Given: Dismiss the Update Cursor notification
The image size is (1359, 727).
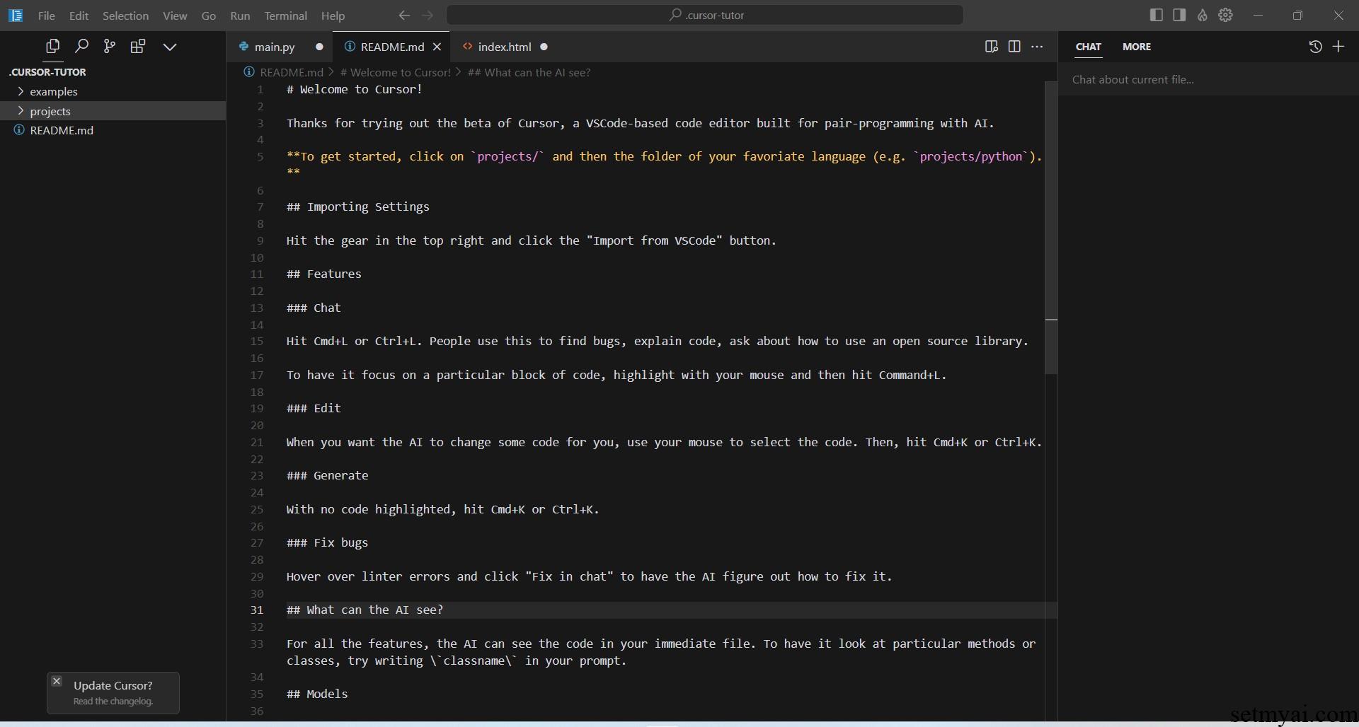Looking at the screenshot, I should click(57, 682).
